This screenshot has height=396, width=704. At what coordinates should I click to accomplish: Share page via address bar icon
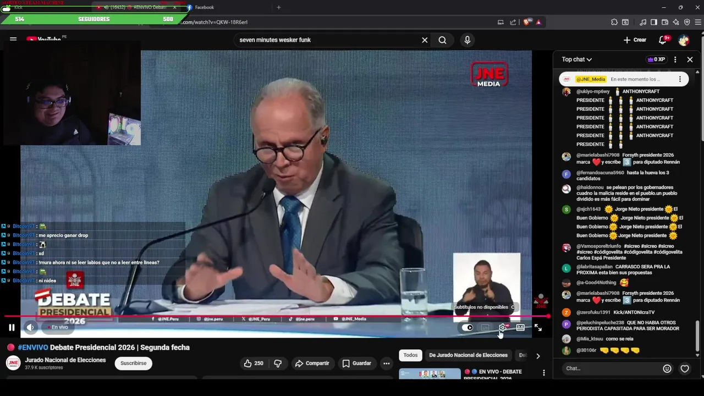[513, 22]
